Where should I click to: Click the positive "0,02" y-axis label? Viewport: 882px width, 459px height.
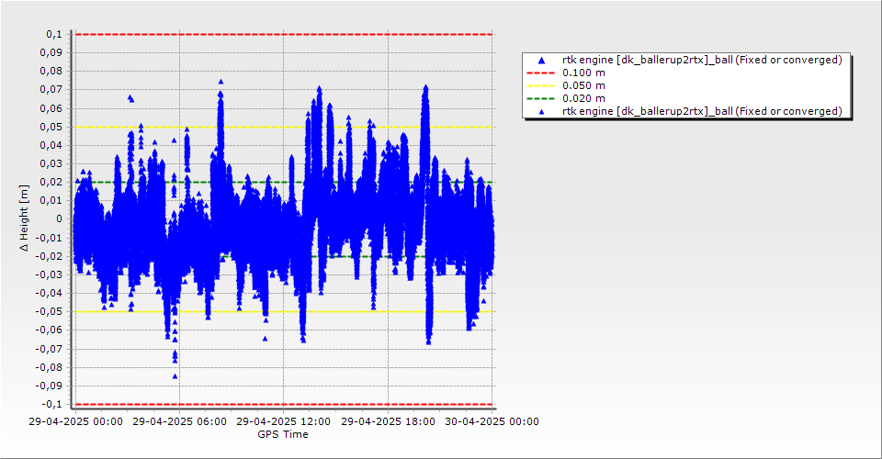click(51, 182)
